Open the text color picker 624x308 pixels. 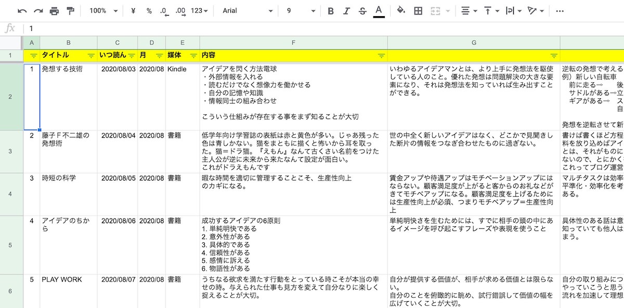point(379,11)
